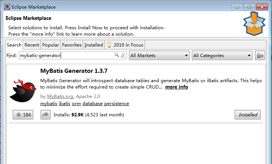Switch to the Popular tab
Screen dimensions: 272x164
(50, 45)
